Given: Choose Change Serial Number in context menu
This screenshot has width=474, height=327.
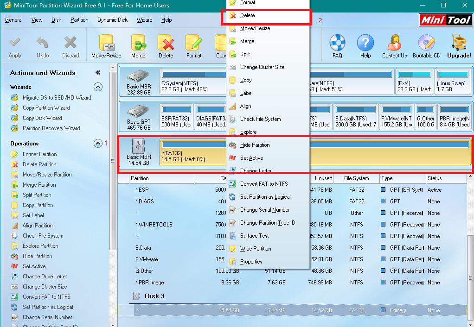Looking at the screenshot, I should coord(268,210).
